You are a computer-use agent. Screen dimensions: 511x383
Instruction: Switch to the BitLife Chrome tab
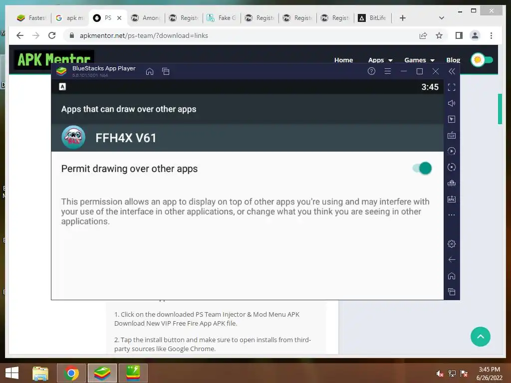pos(372,18)
